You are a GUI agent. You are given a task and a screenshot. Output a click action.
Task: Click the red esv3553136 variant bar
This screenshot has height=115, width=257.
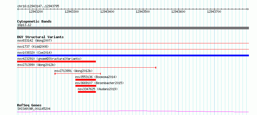pyautogui.click(x=85, y=80)
